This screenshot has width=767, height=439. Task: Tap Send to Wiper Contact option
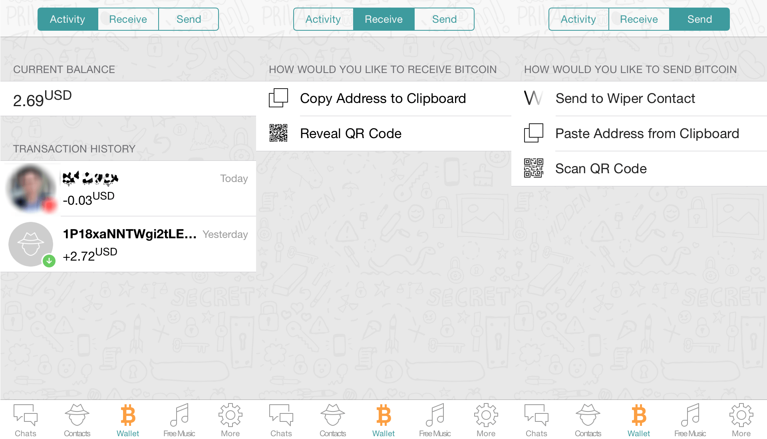(x=625, y=99)
